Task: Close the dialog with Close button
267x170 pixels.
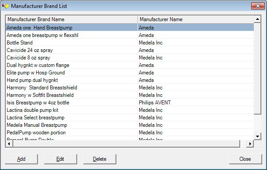Action: click(245, 159)
